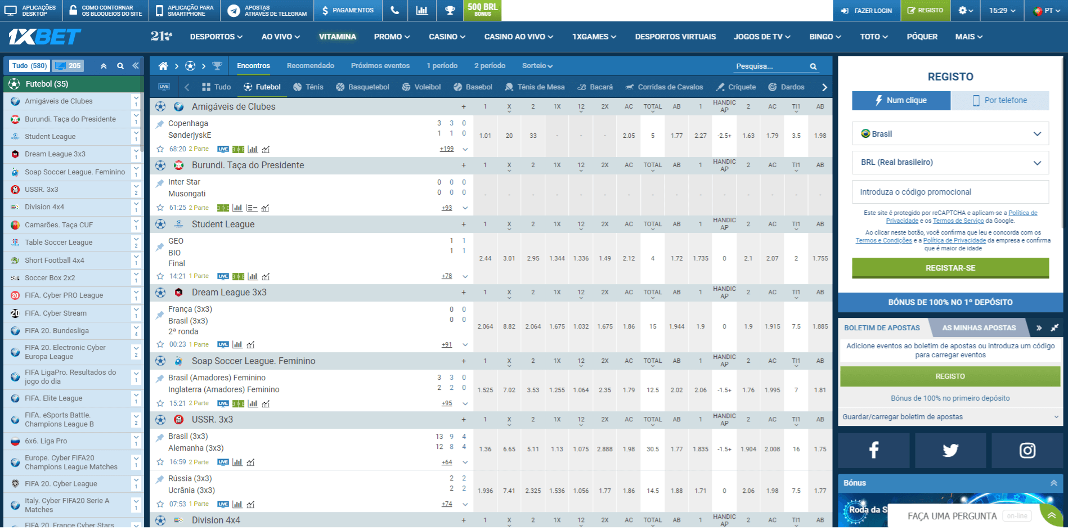
Task: Favorite the GEO vs BIO match
Action: tap(160, 276)
